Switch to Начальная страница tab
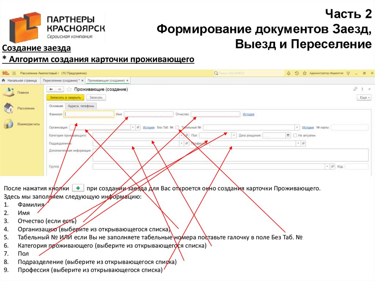 21,81
